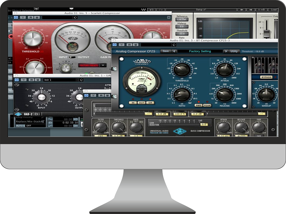Screen dimensions: 286x214
Task: Select IN meter mode on CP2S
Action: pyautogui.click(x=133, y=103)
